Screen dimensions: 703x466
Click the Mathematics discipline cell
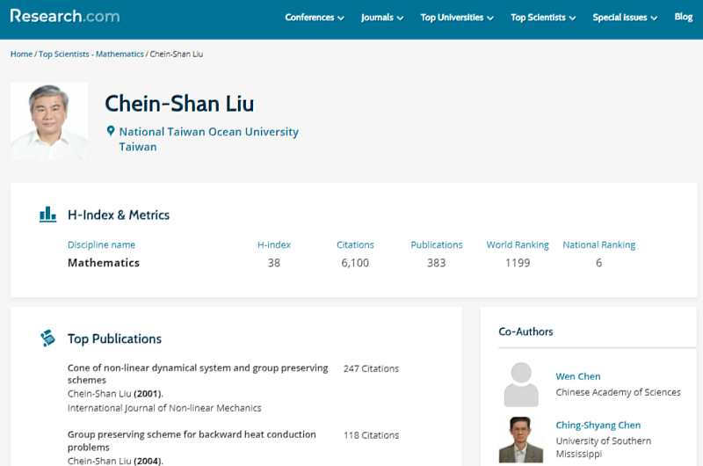104,263
